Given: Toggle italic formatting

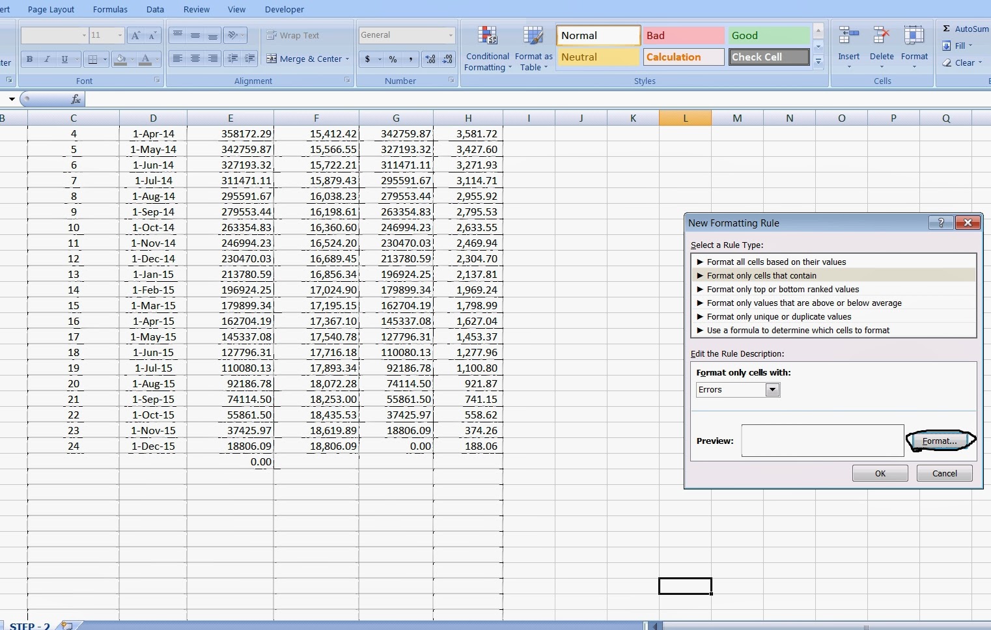Looking at the screenshot, I should [x=47, y=59].
